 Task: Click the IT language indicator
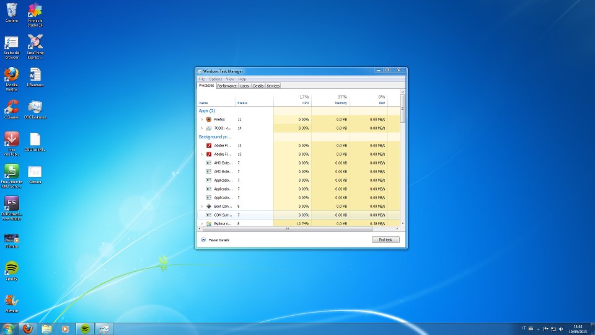click(524, 328)
